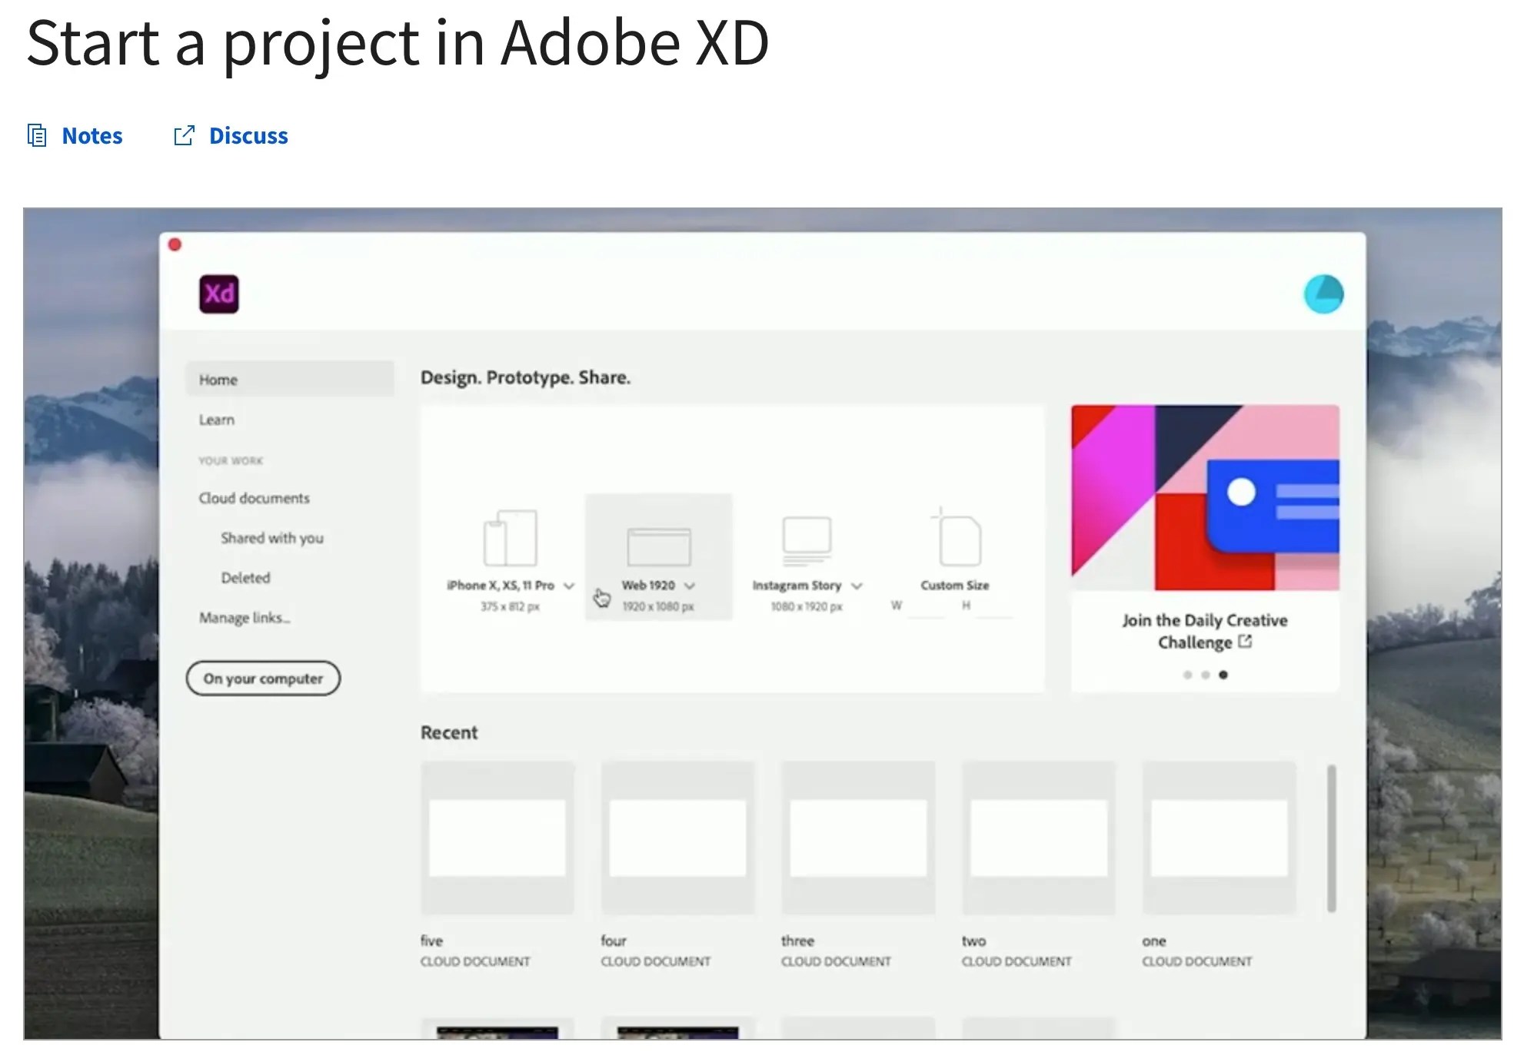
Task: Click the Notes document icon
Action: click(35, 134)
